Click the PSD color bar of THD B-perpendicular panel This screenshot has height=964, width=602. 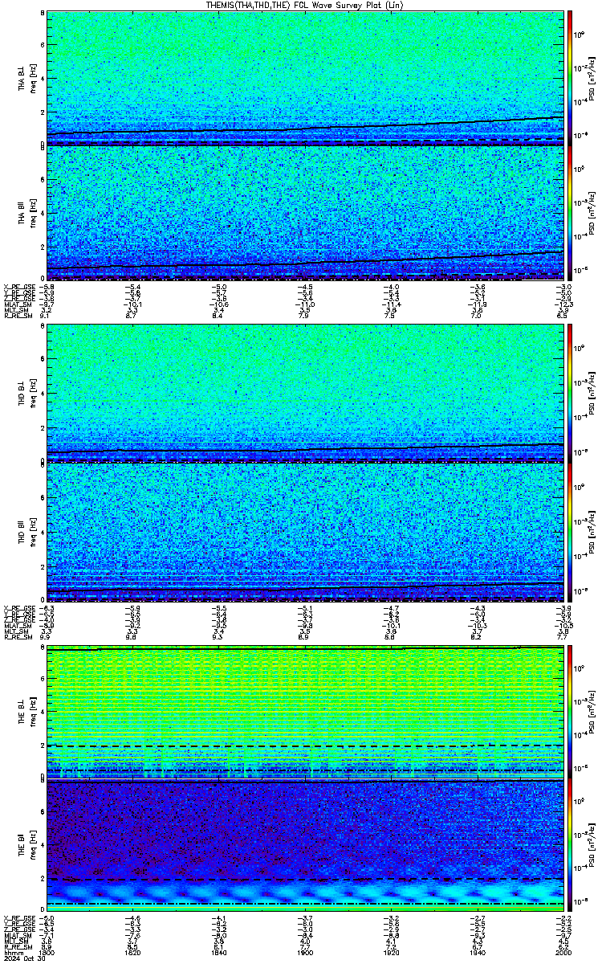click(570, 393)
